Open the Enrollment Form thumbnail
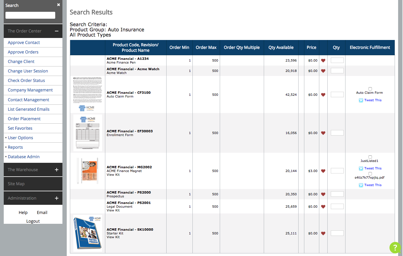This screenshot has height=256, width=403. pos(88,133)
